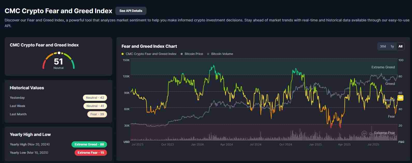The height and width of the screenshot is (163, 412).
Task: Toggle the Bitcoin Price legend label
Action: pos(194,54)
